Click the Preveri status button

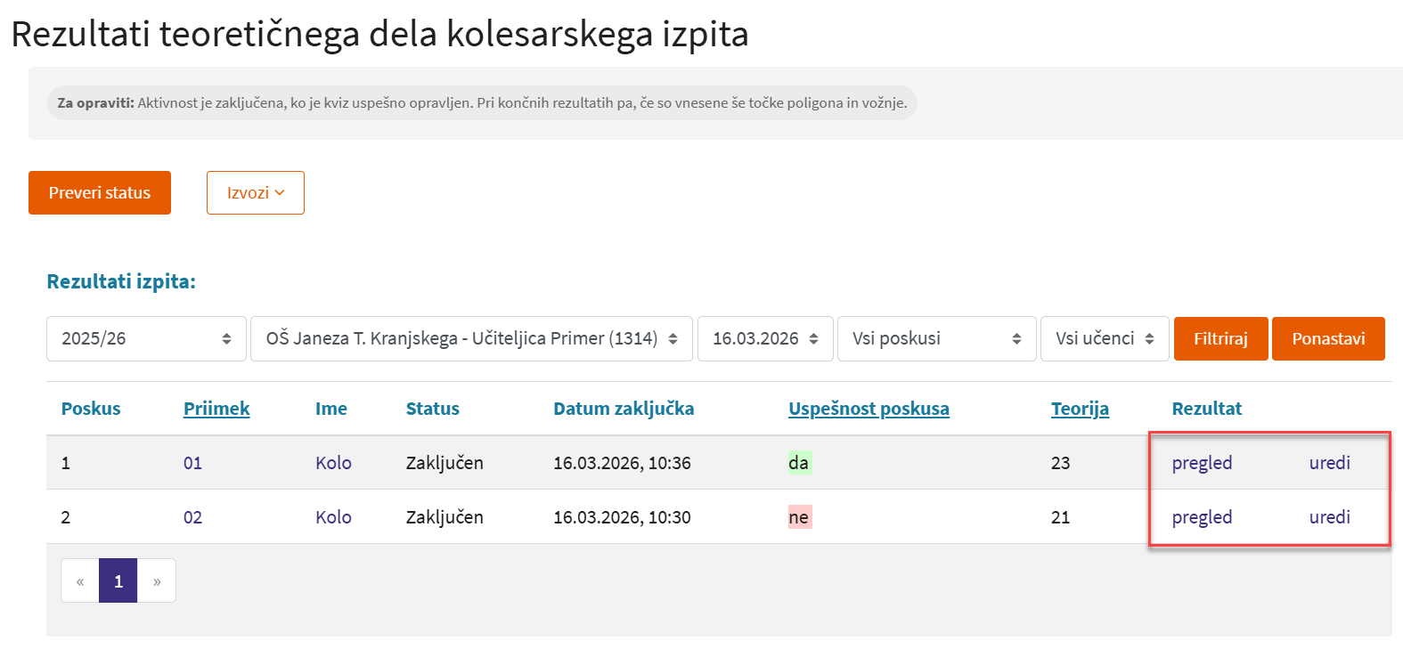(x=100, y=192)
